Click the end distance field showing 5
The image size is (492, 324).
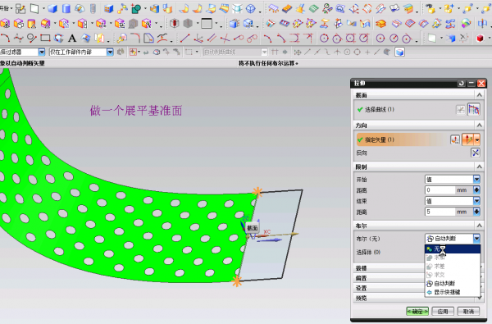click(x=440, y=212)
